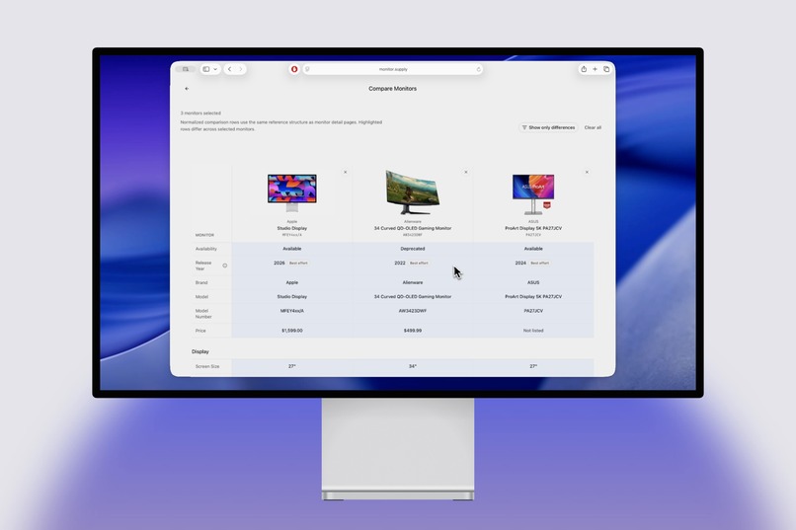Focus the monitor.supply address field
Screen dimensions: 796x530
pos(393,69)
